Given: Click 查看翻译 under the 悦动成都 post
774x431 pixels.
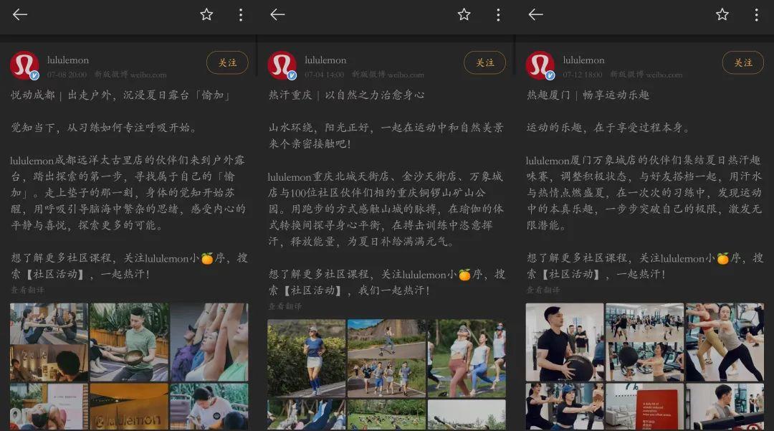Looking at the screenshot, I should 27,290.
